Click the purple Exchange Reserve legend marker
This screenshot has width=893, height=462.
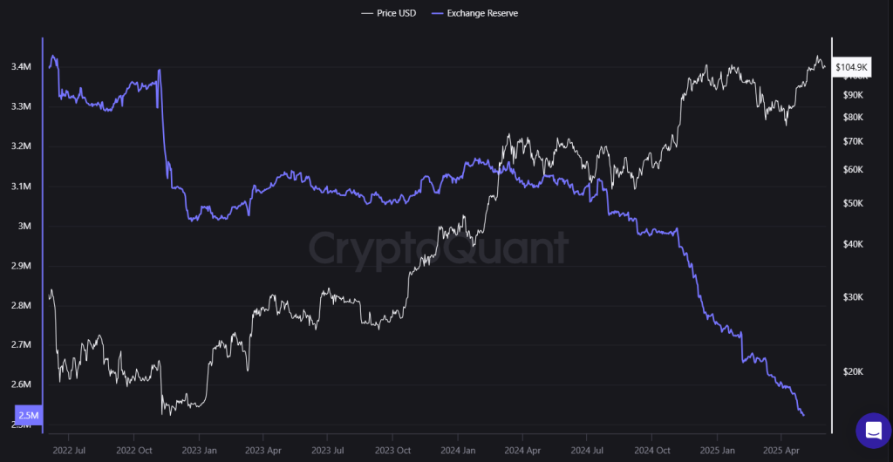436,13
